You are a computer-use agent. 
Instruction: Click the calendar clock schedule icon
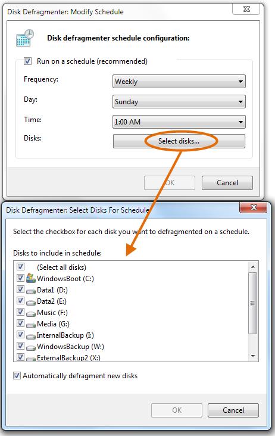tap(25, 38)
